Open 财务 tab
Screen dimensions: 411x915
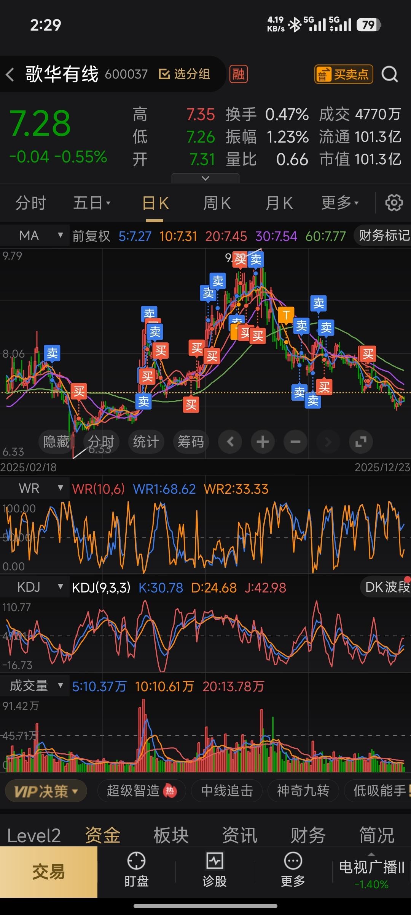(308, 835)
